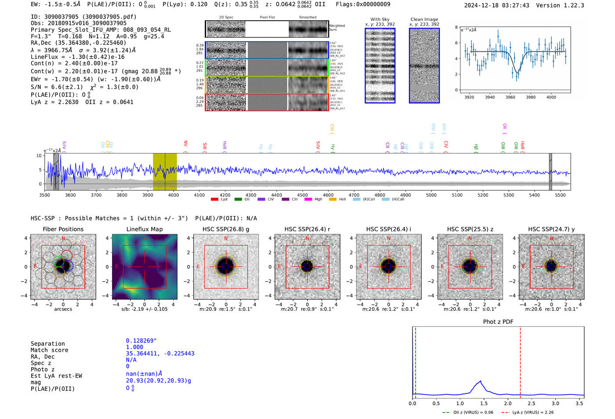
Task: Click the green-bordered fiber spectrum row
Action: click(267, 68)
